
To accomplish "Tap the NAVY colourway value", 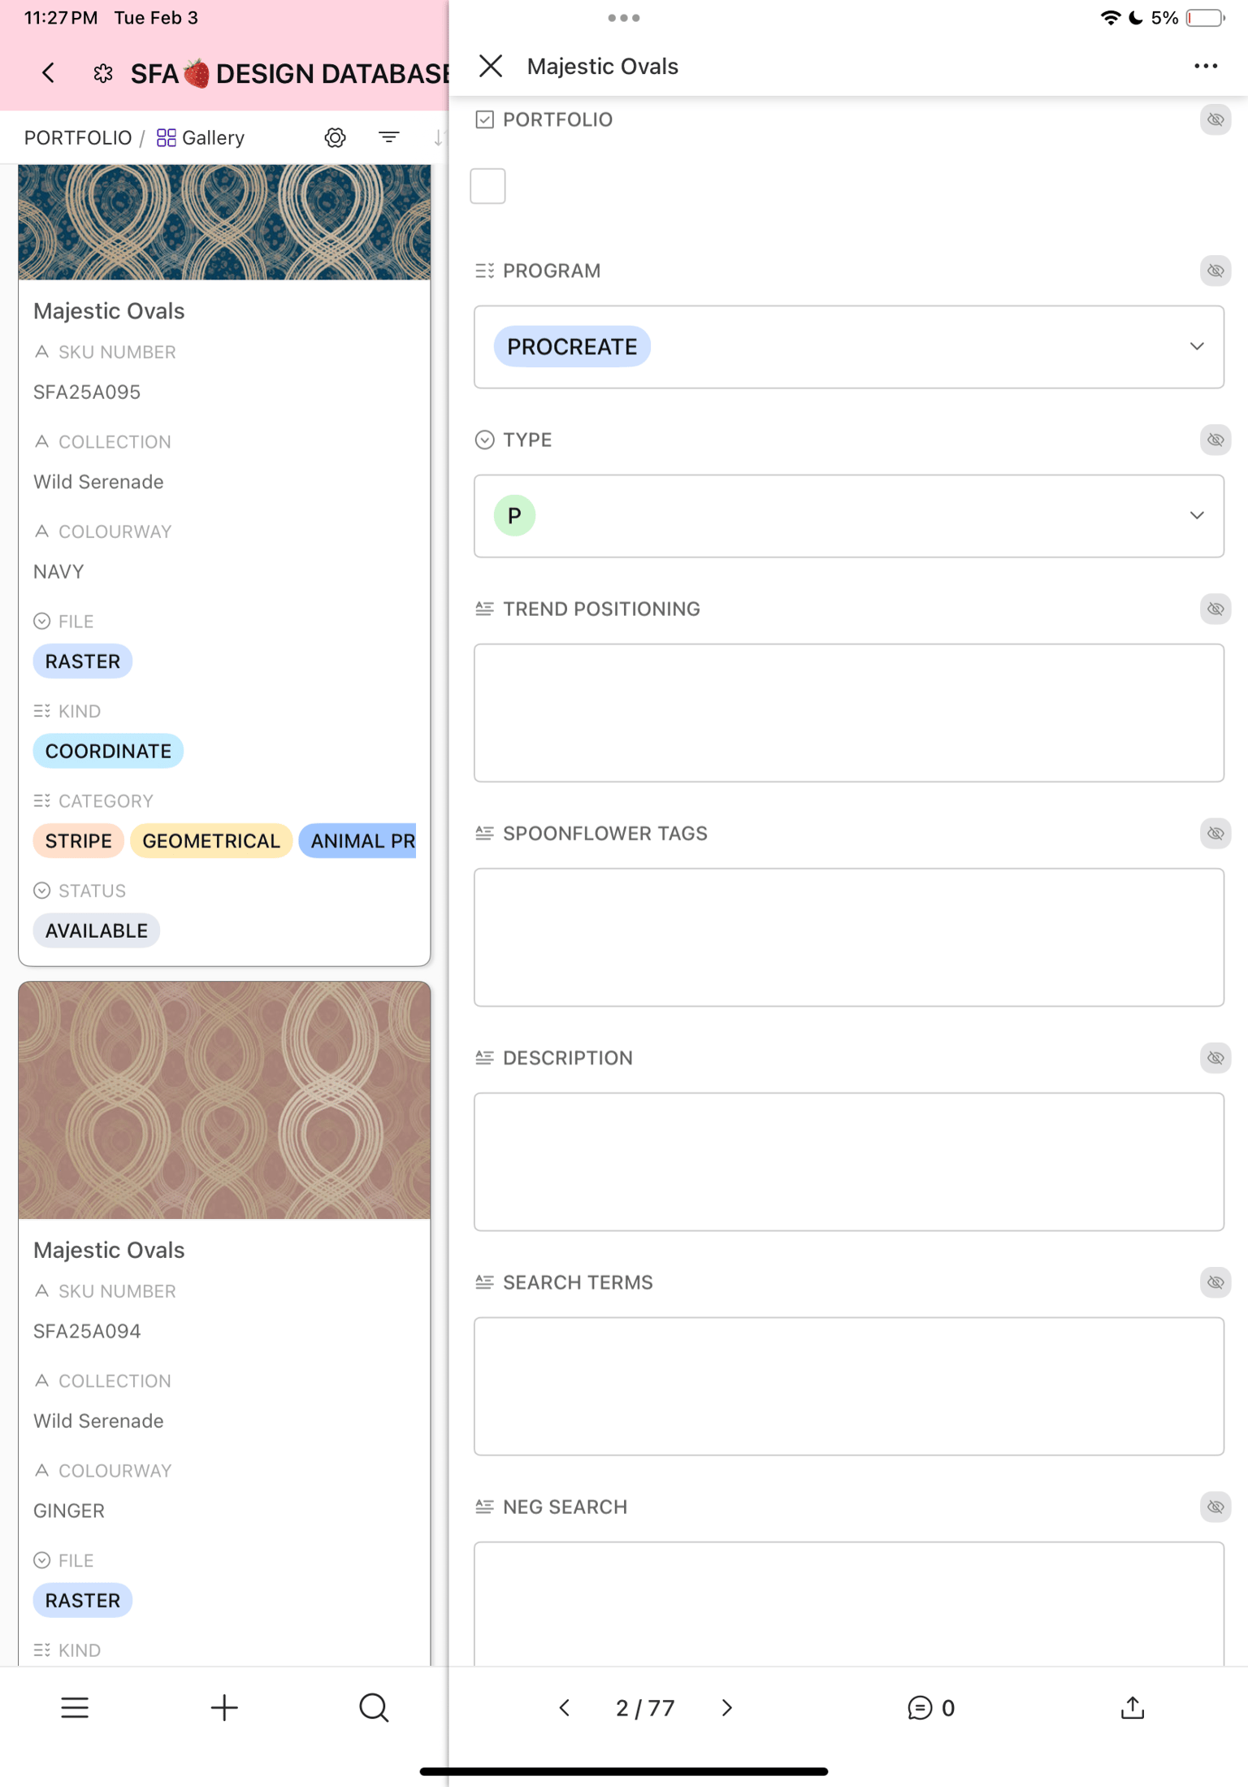I will pos(58,571).
